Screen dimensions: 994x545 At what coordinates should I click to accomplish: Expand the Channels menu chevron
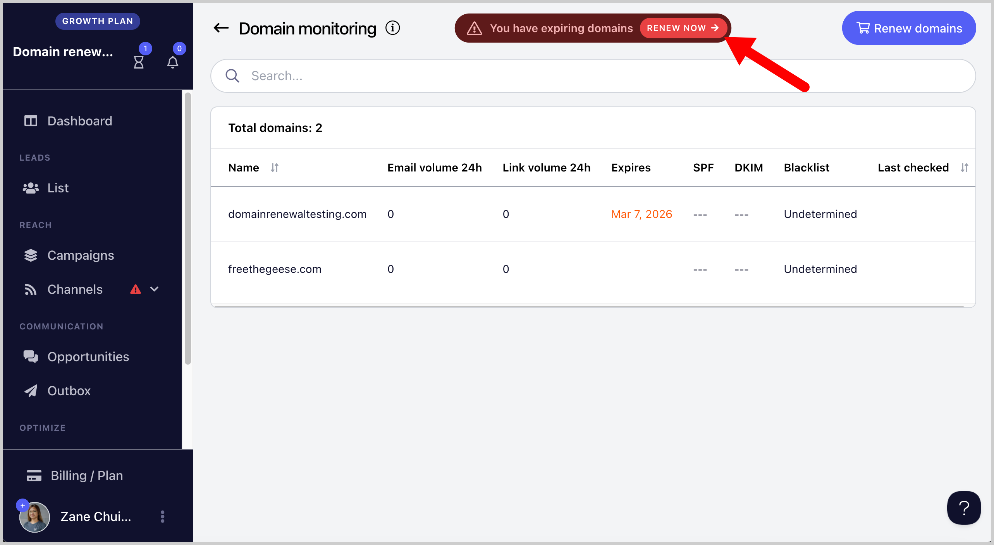[154, 289]
